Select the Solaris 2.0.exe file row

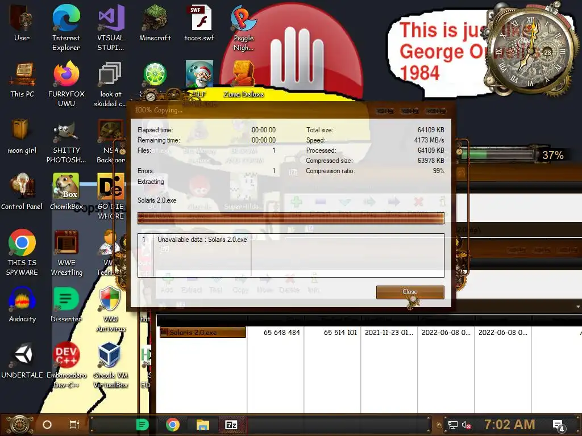coord(203,332)
